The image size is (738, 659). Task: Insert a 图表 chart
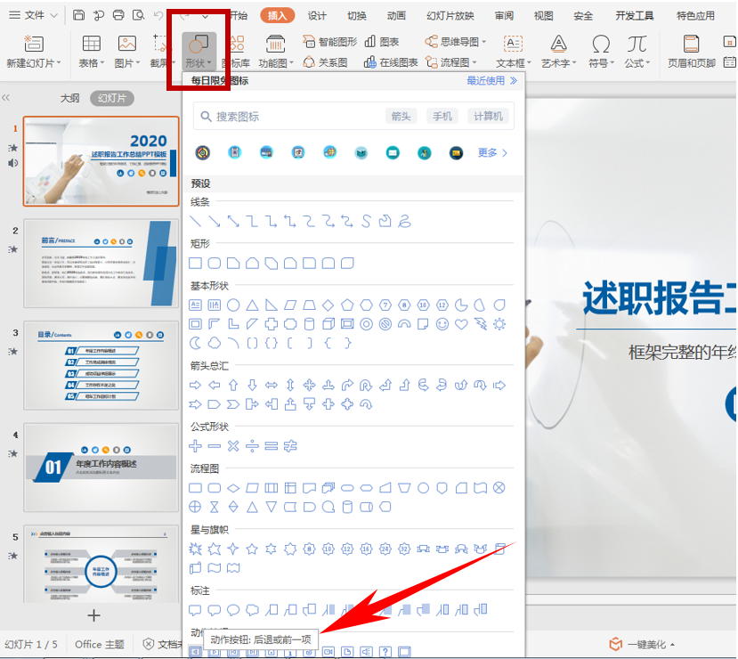click(x=382, y=42)
